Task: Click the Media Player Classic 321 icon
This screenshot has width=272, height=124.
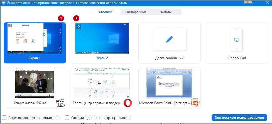Action: tap(61, 103)
